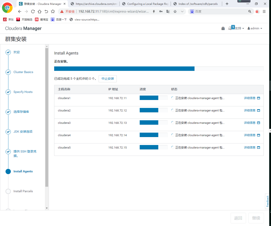Open the Feedback side tab

(267, 201)
